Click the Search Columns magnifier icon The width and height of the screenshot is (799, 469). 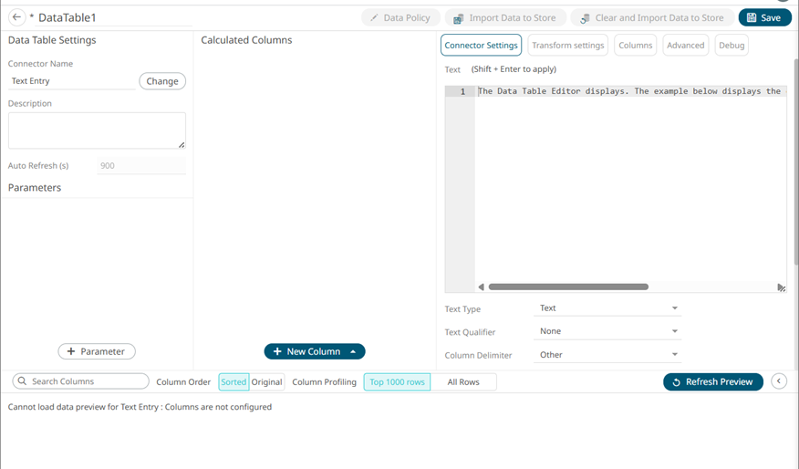pyautogui.click(x=22, y=380)
